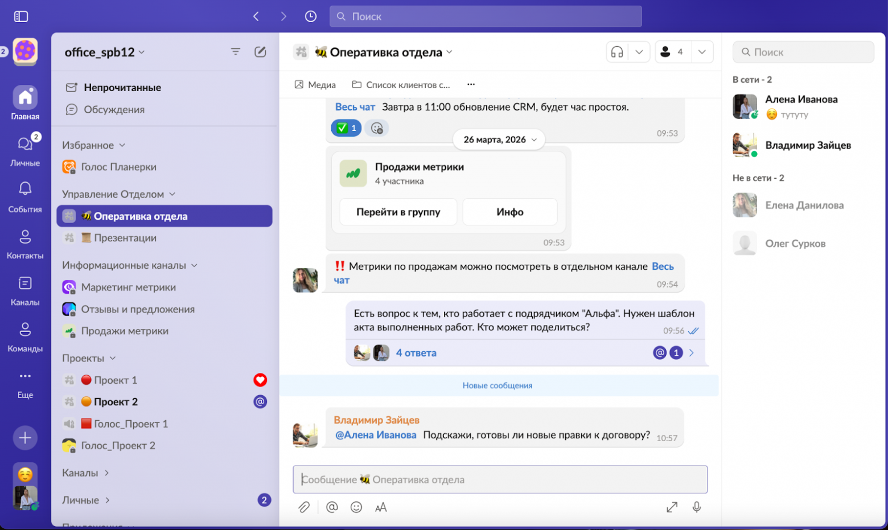Open the 26 марта, 2026 date dropdown

[x=499, y=139]
